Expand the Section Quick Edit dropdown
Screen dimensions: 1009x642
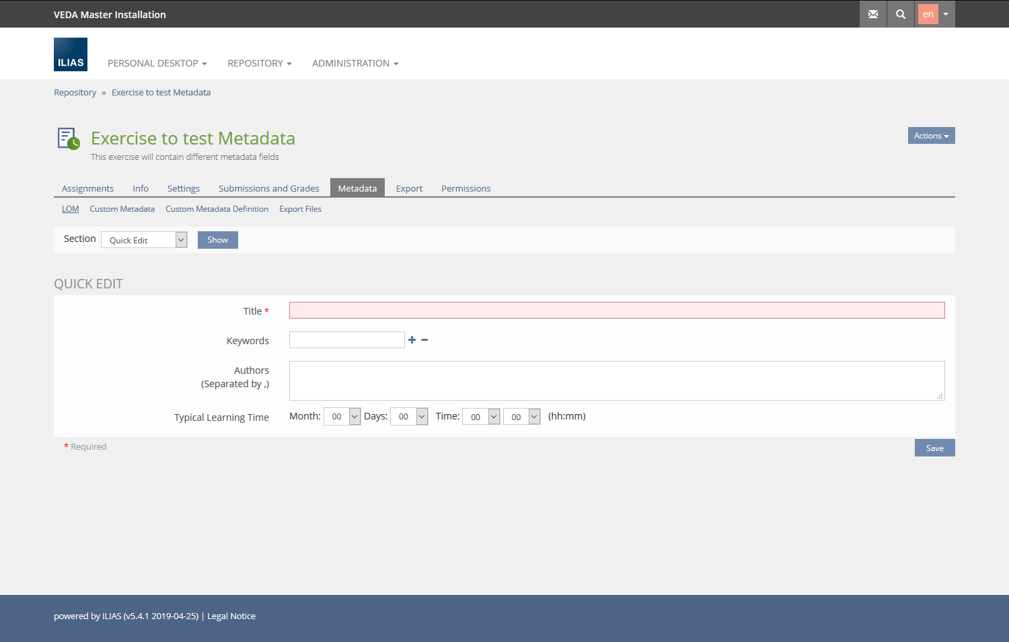[144, 240]
